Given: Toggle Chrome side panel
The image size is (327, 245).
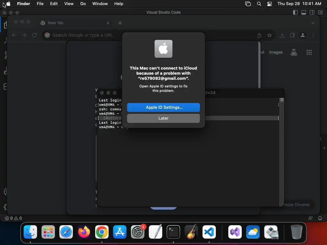Looking at the screenshot, I should point(293,35).
